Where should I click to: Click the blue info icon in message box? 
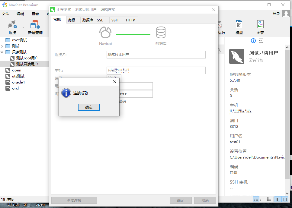(x=66, y=93)
